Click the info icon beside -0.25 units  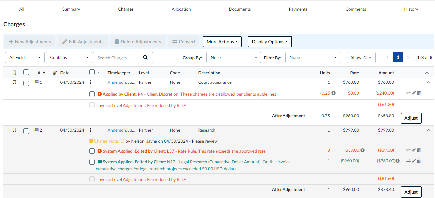tap(334, 93)
